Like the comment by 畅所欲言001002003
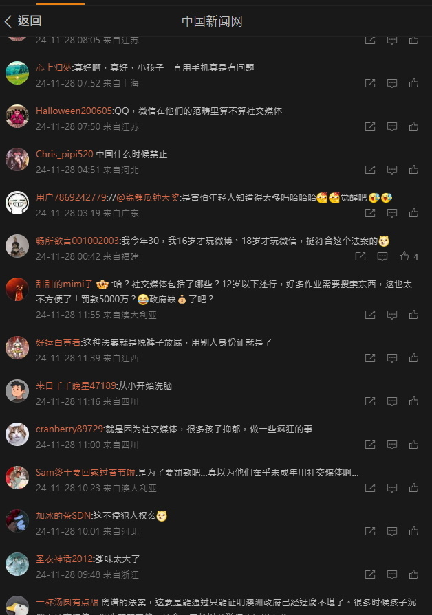This screenshot has width=432, height=615. tap(404, 256)
